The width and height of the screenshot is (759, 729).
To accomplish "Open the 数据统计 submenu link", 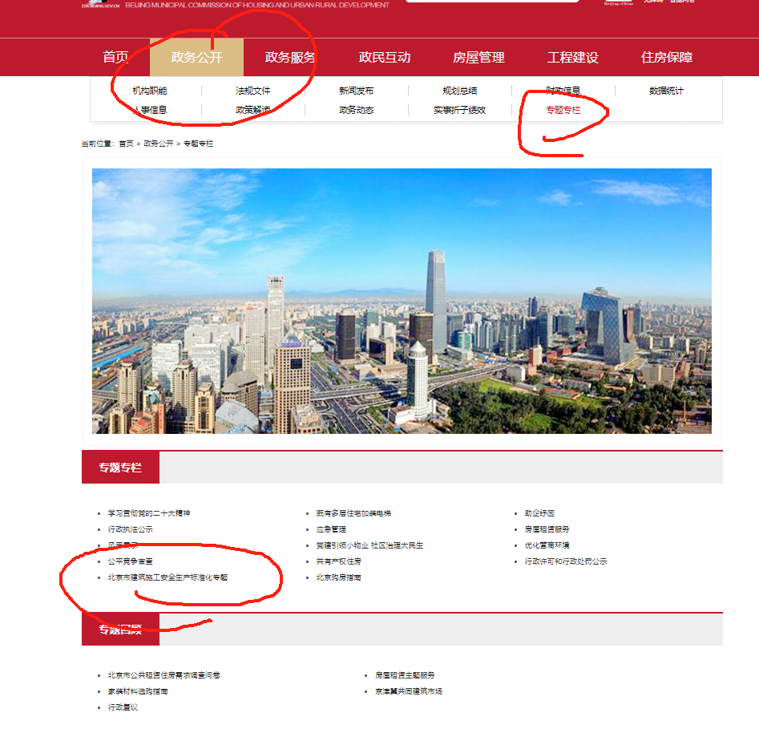I will click(667, 91).
